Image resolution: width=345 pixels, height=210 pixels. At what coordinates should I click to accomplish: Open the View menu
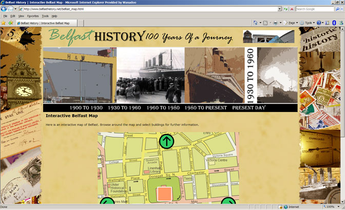pyautogui.click(x=21, y=16)
